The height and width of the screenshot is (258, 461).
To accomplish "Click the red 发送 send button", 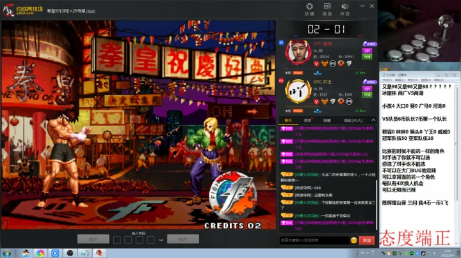I will coord(367,240).
